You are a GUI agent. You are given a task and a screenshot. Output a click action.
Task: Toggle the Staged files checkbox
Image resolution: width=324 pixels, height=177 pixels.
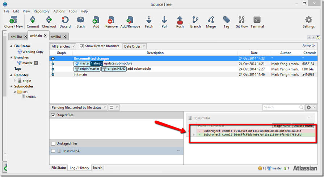click(53, 115)
